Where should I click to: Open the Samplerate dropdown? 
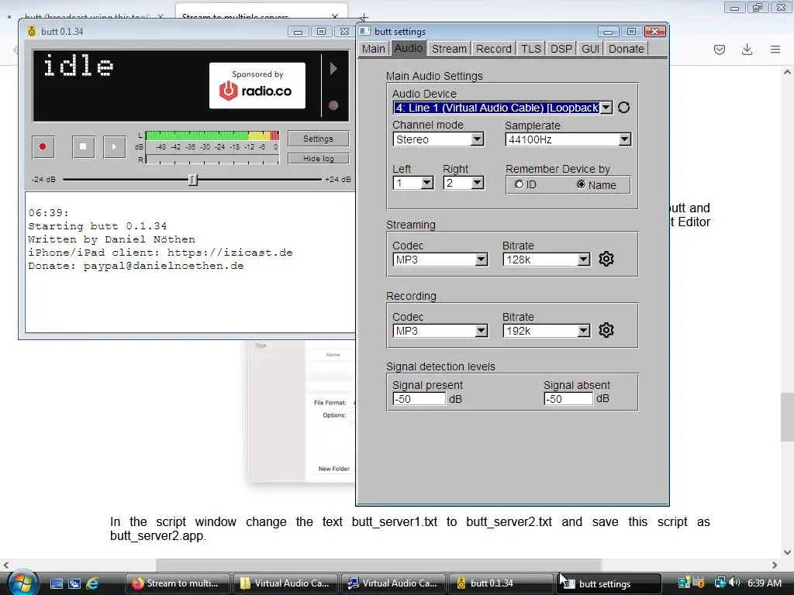(x=625, y=139)
